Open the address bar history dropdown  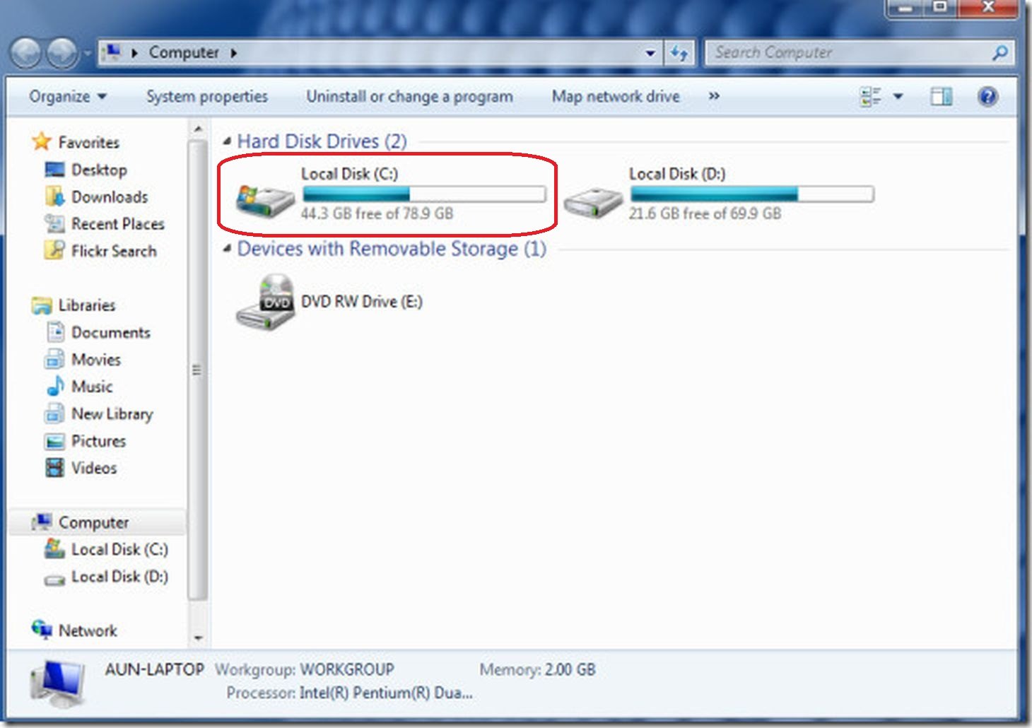pyautogui.click(x=650, y=53)
